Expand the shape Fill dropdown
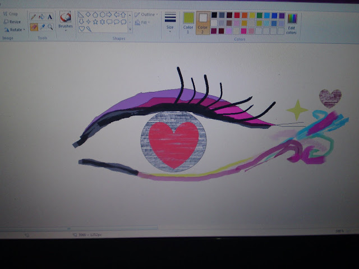Screen dimensions: 359x269 [142, 22]
